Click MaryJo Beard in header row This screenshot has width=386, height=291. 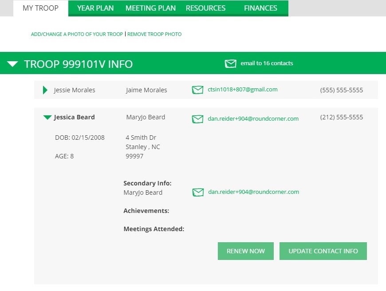(x=146, y=117)
